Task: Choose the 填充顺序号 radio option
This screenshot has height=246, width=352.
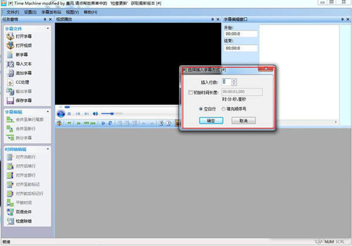Action: pos(223,109)
